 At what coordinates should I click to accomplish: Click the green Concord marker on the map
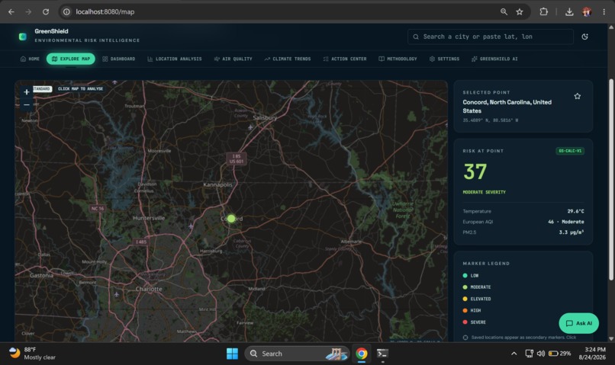[x=231, y=218]
